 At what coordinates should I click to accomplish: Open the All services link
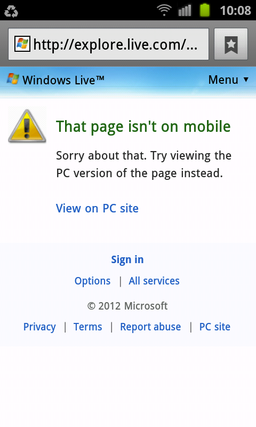[154, 281]
